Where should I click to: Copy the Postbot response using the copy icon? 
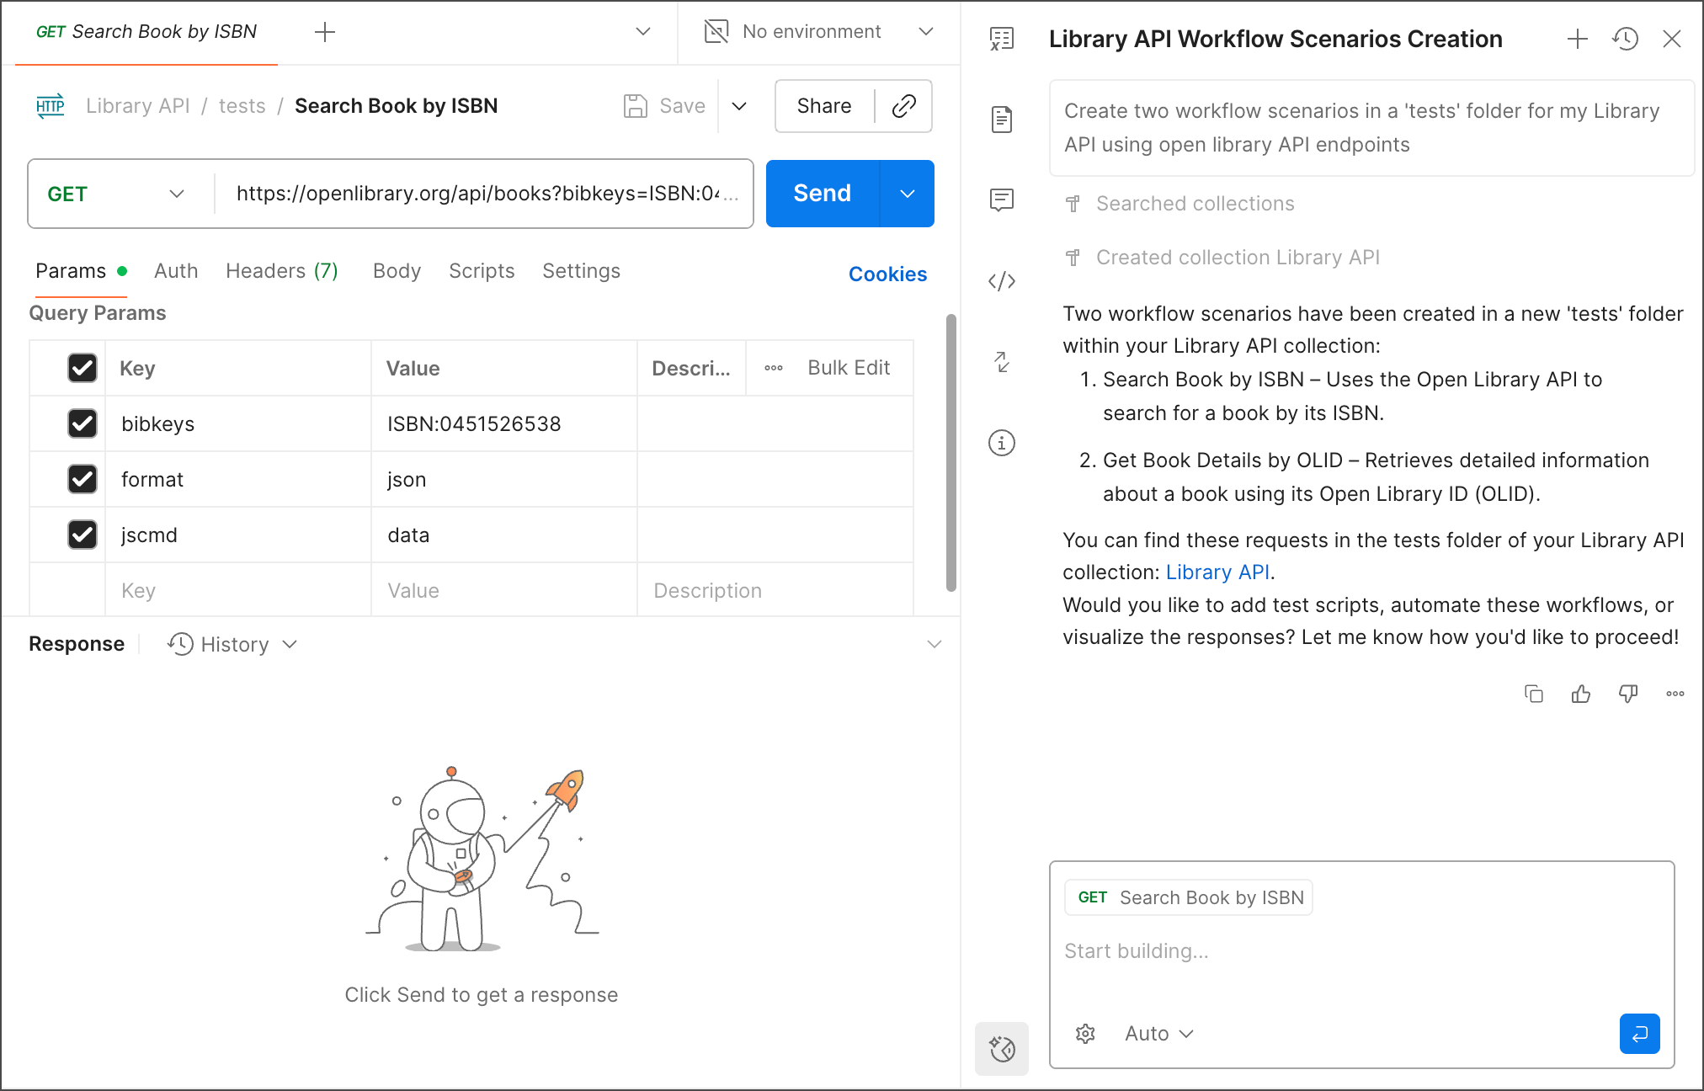[x=1533, y=694]
